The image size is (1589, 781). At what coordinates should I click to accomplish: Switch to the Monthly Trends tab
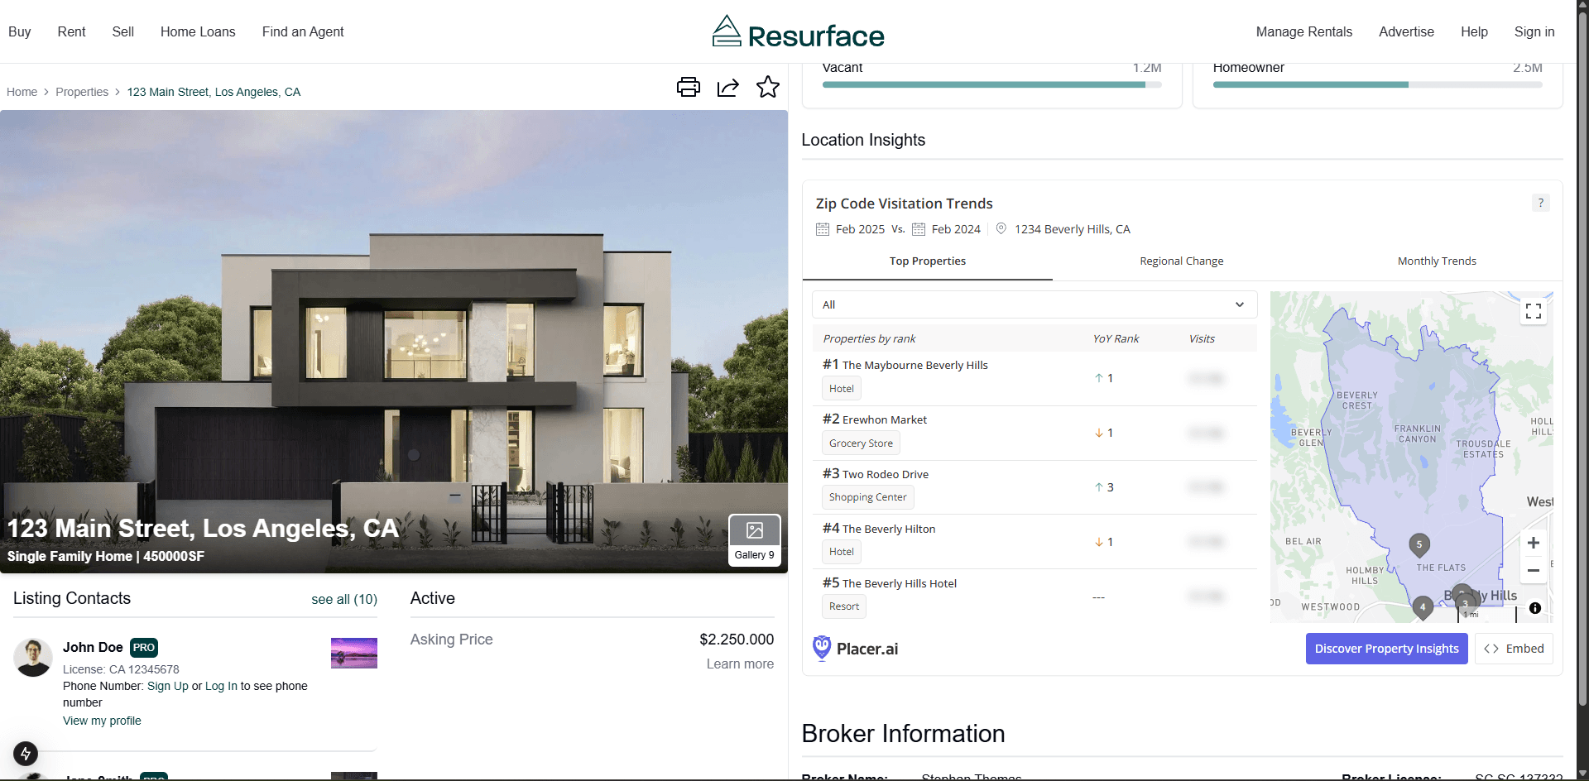coord(1436,261)
